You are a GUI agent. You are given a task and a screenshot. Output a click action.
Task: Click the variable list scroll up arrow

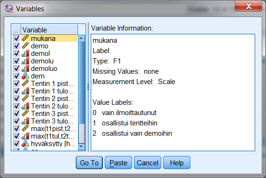coord(81,38)
